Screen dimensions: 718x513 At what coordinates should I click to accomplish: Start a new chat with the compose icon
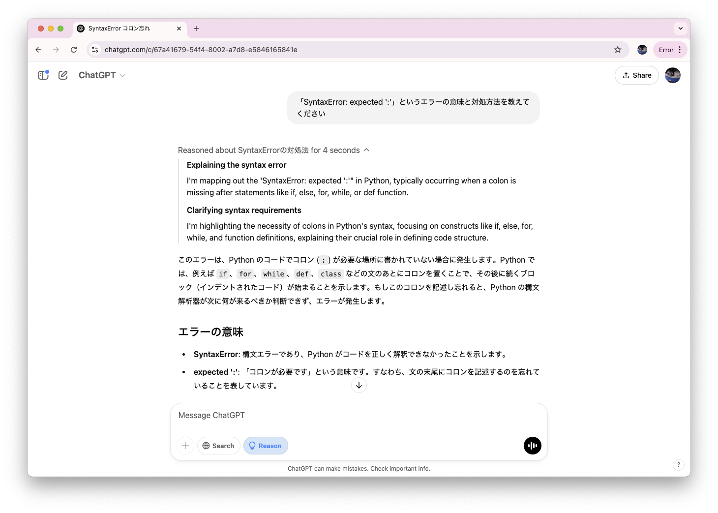pos(63,75)
